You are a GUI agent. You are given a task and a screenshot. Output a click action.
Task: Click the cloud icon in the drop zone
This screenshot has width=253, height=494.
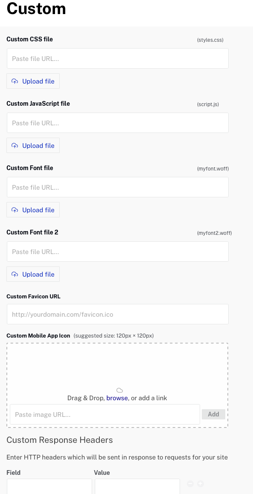click(119, 390)
